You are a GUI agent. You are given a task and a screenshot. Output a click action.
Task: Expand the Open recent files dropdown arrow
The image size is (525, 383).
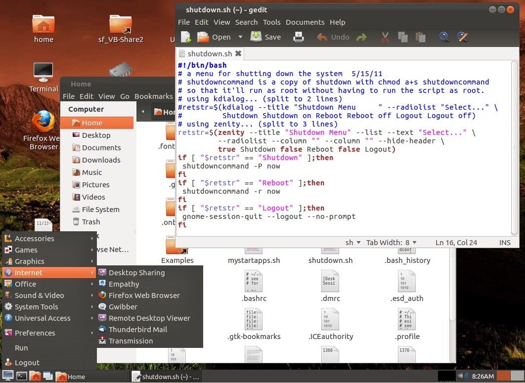pos(240,37)
